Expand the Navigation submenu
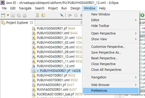145x98 pixels. click(x=111, y=77)
